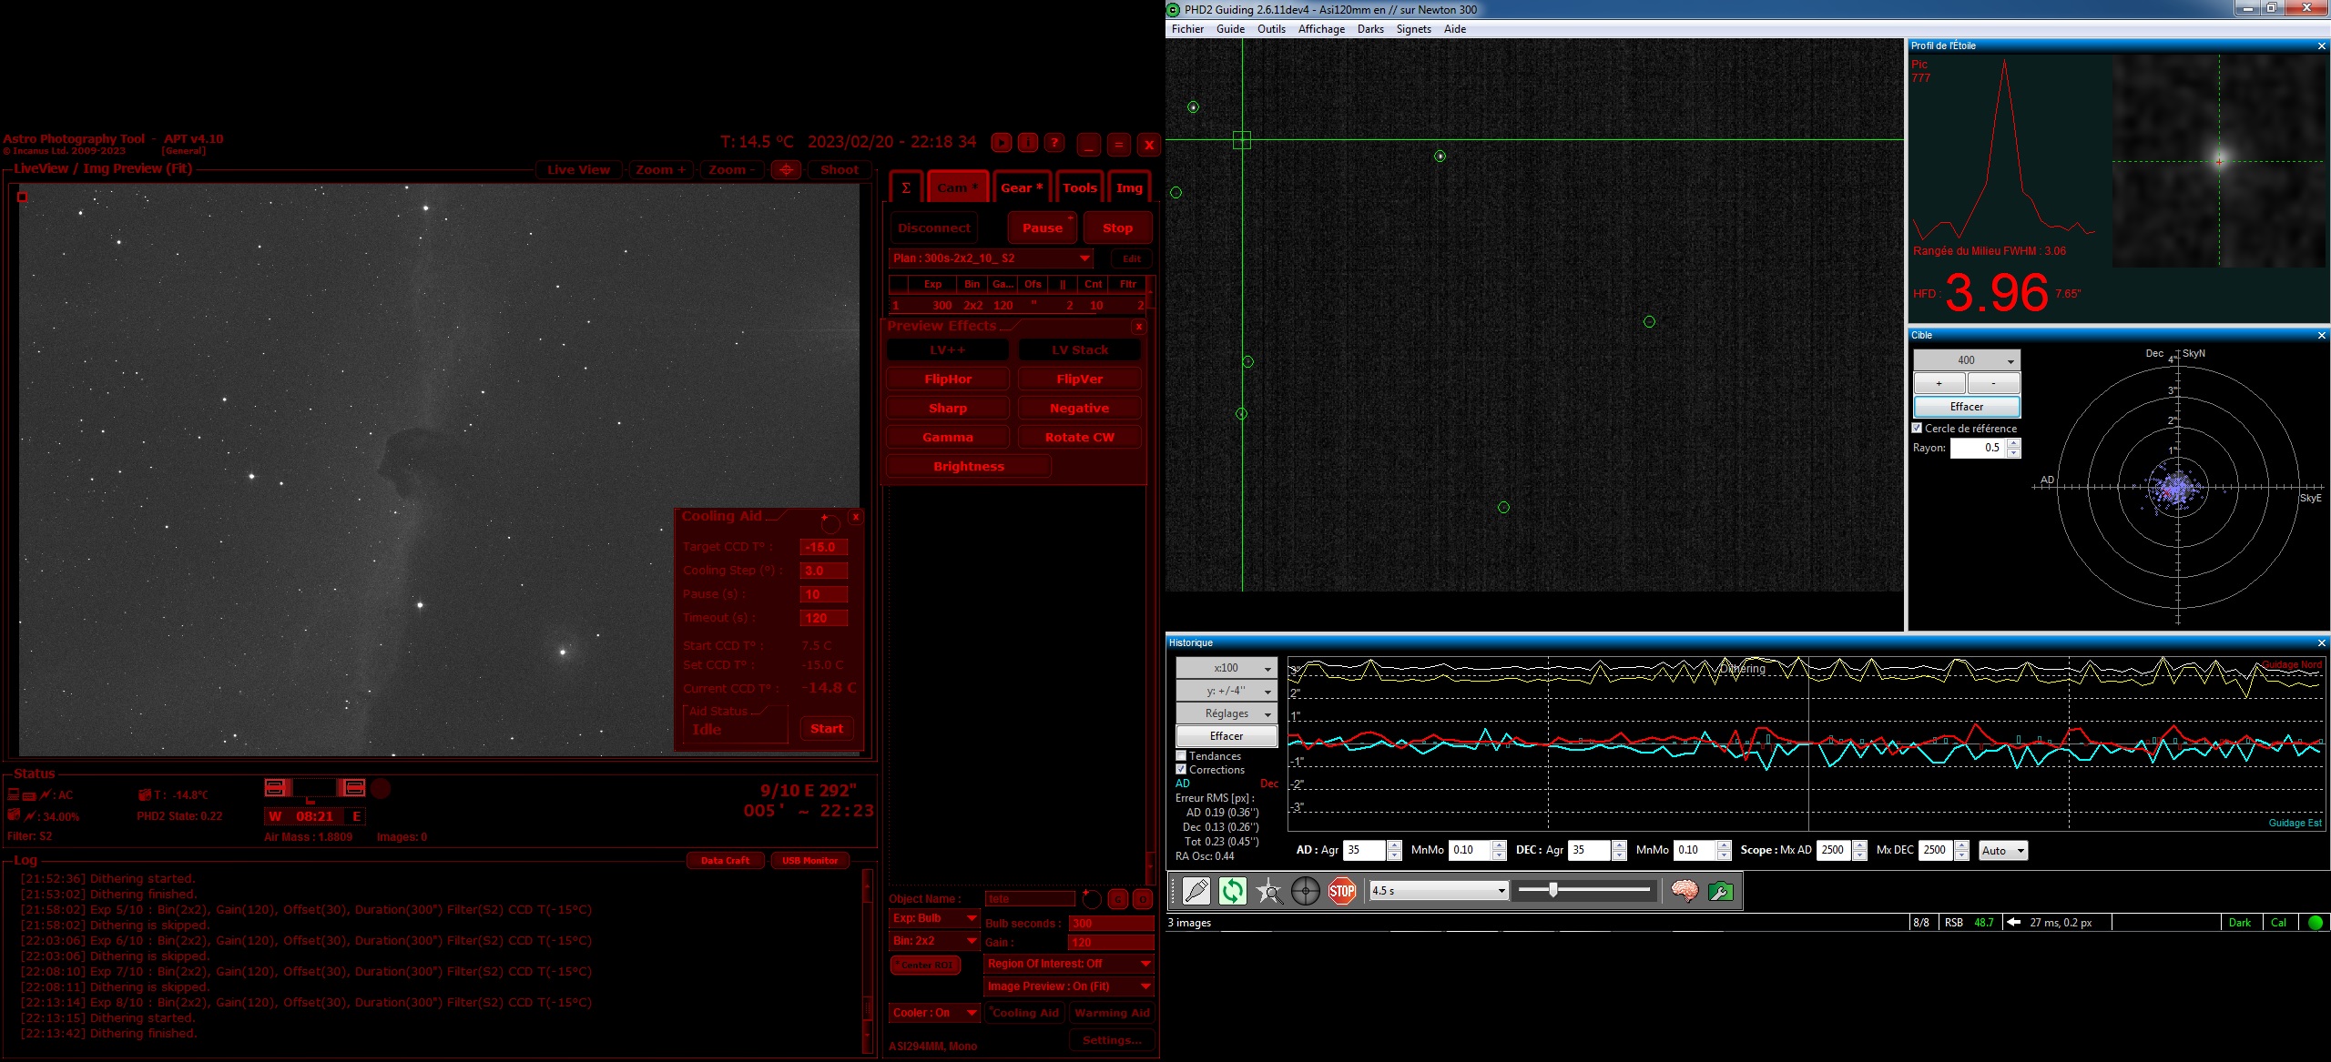
Task: Open the Plan 300s-2x2_10_S2 dropdown
Action: click(x=991, y=258)
